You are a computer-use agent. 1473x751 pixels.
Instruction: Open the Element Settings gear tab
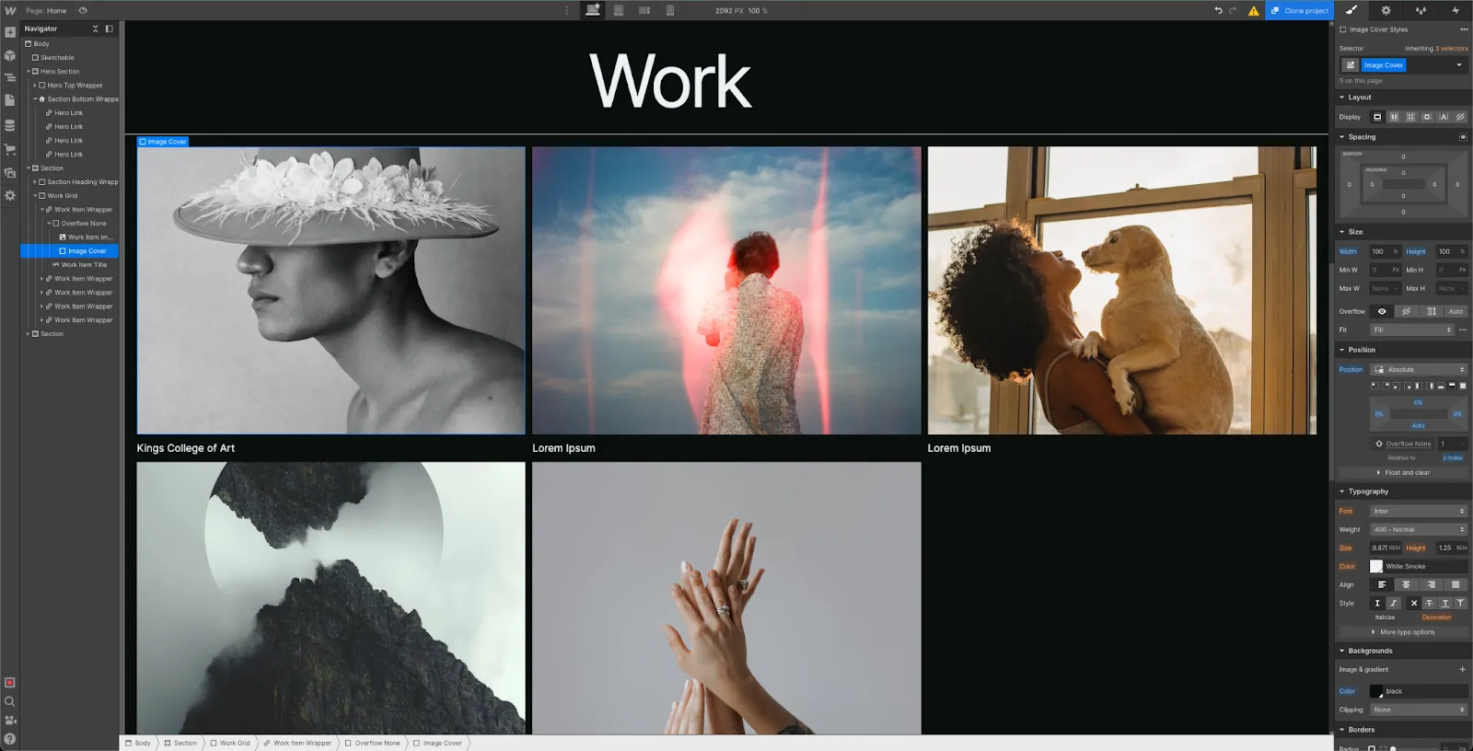coord(1386,10)
